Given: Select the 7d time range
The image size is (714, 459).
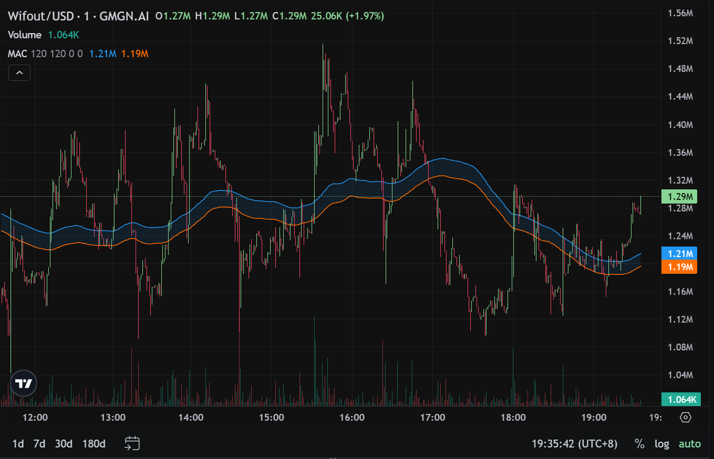Looking at the screenshot, I should point(39,444).
